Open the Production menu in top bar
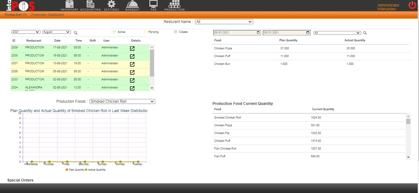 (175, 5)
